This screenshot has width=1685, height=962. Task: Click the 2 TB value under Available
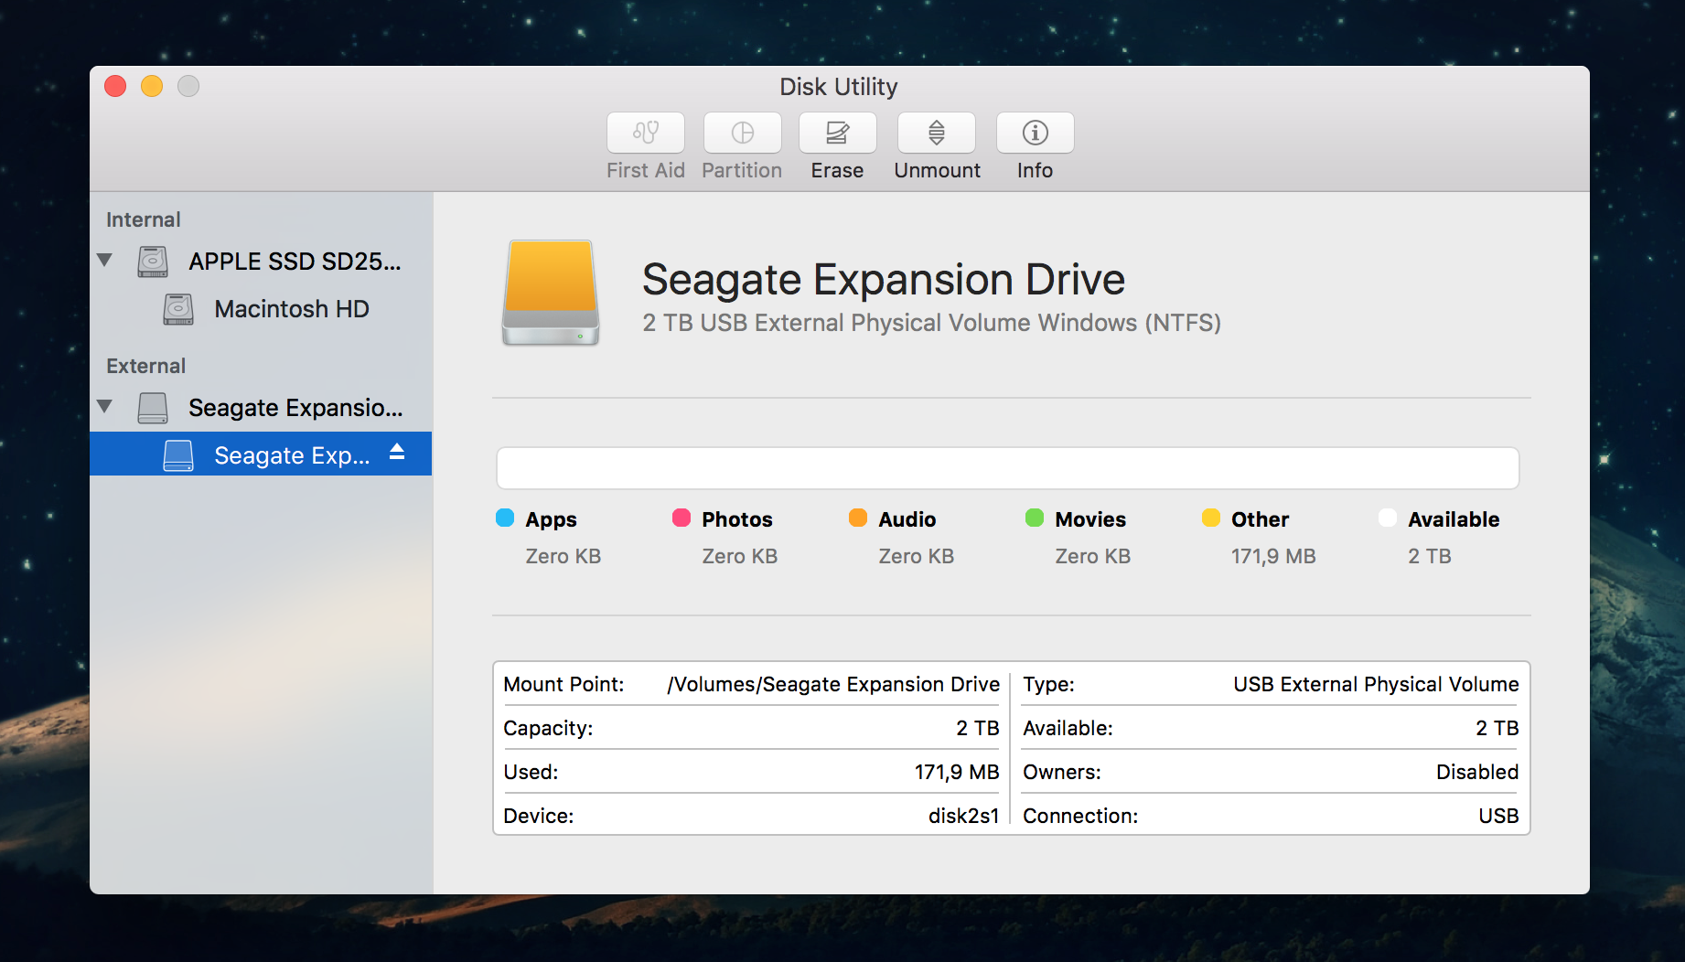point(1430,556)
